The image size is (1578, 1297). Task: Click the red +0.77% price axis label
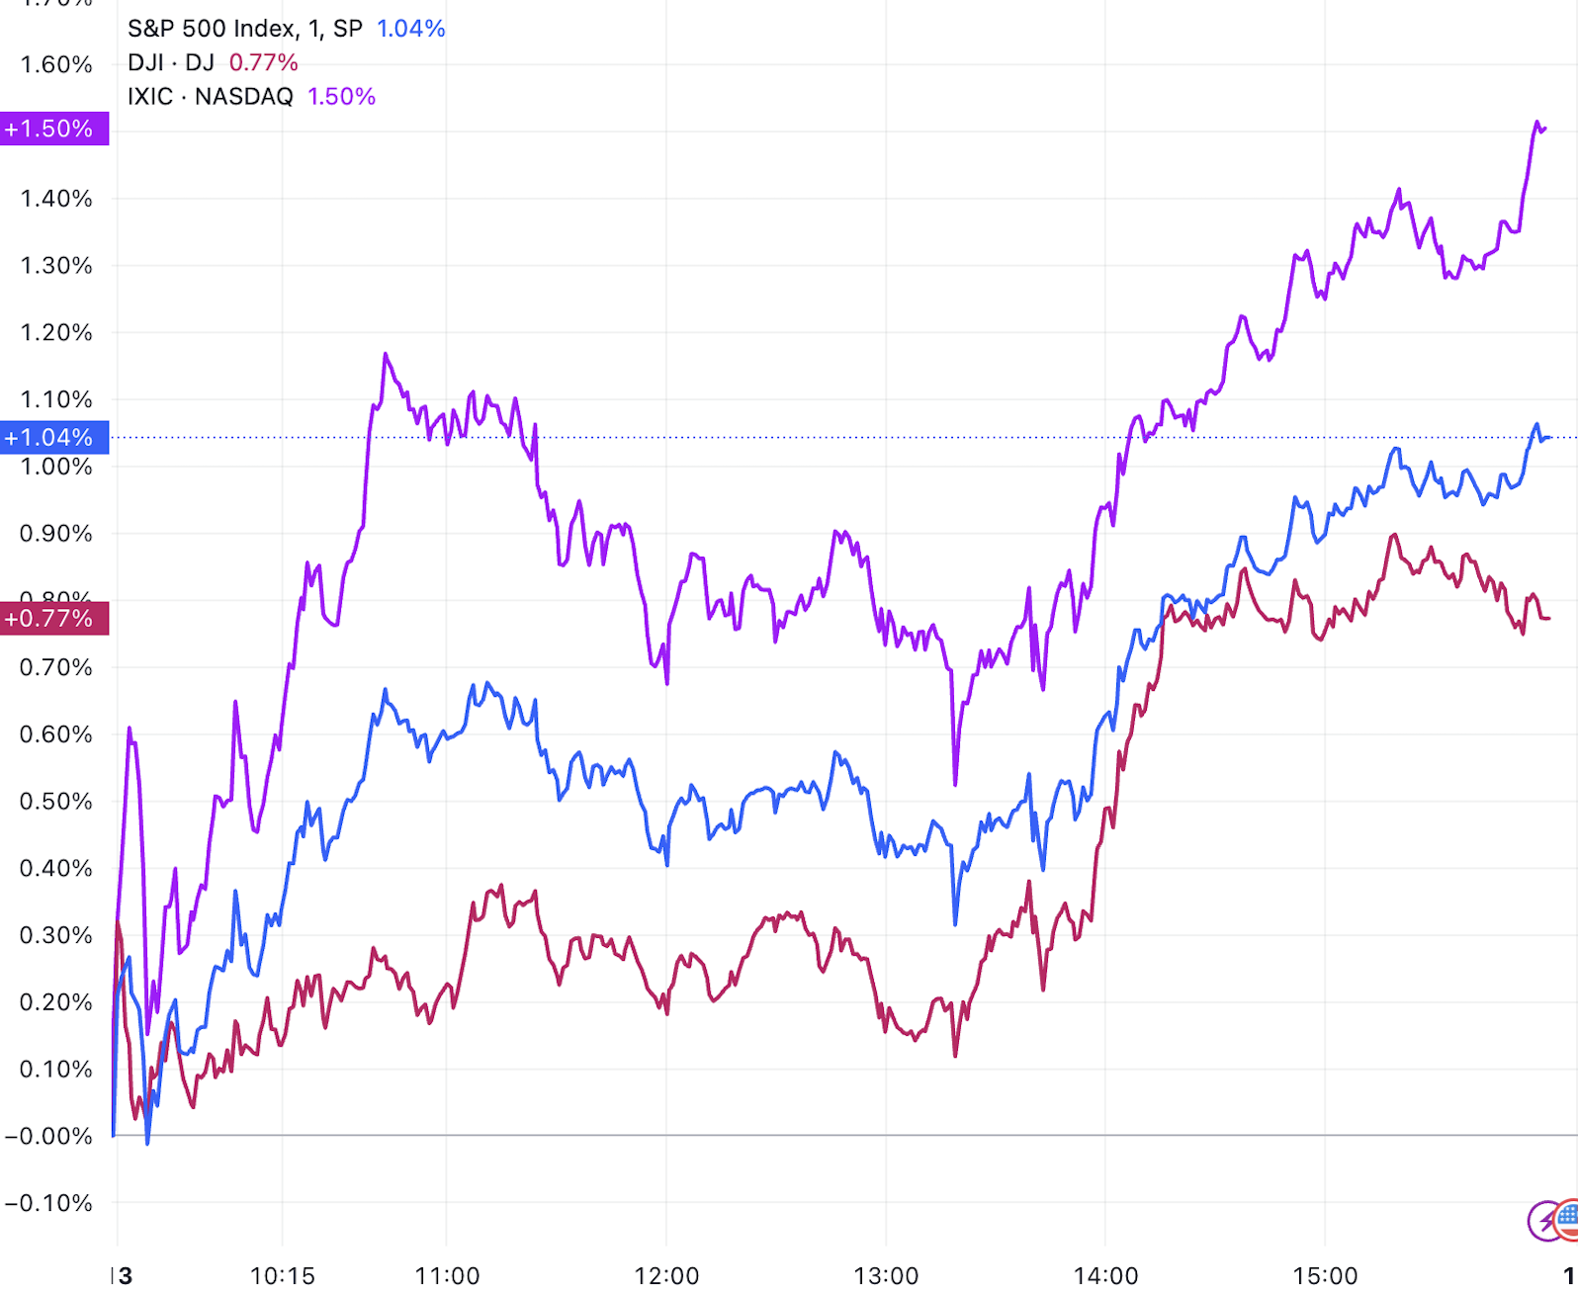[x=51, y=619]
